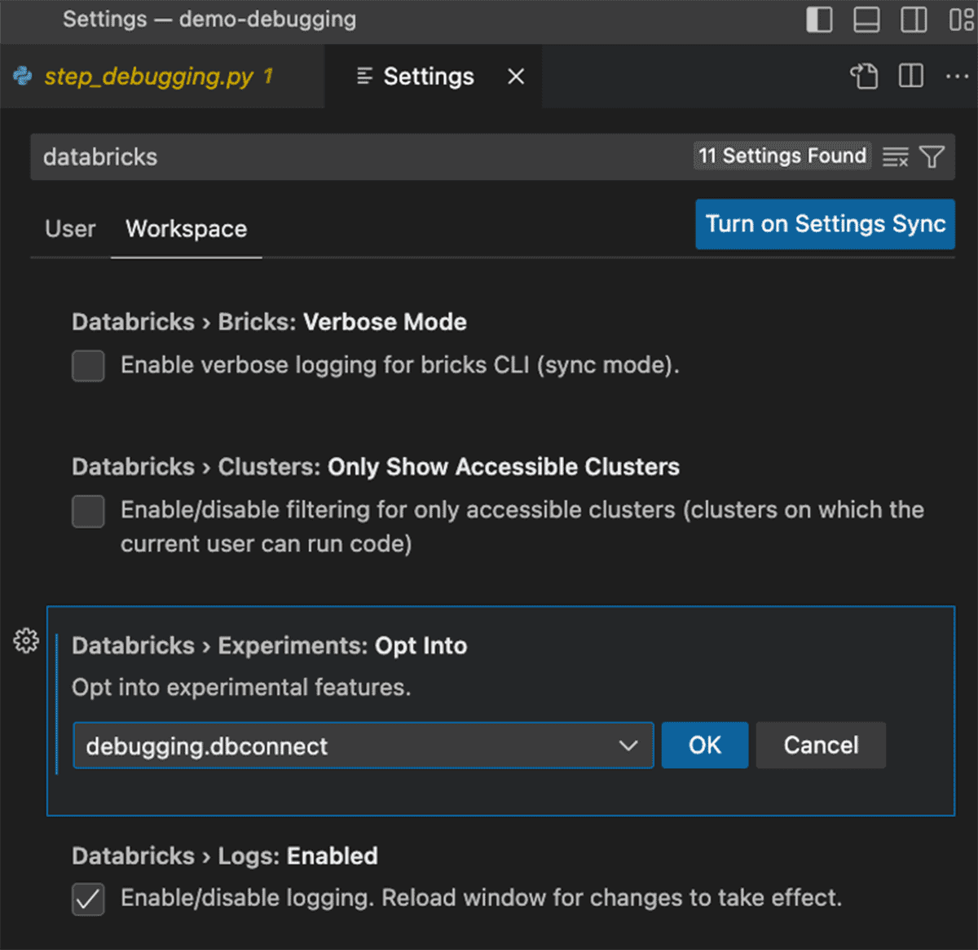Toggle the bottom panel layout icon
The image size is (978, 950).
(866, 20)
